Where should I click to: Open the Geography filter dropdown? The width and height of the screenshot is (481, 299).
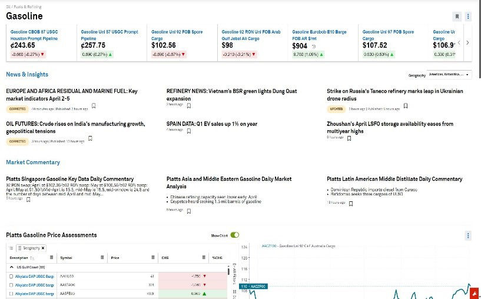(449, 75)
